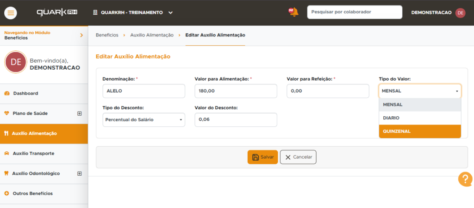Click the Cancelar button
The height and width of the screenshot is (208, 474).
[x=298, y=157]
